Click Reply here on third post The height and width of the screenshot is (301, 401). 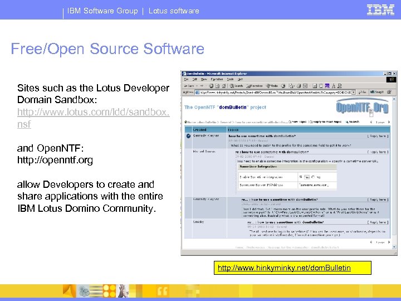click(378, 200)
